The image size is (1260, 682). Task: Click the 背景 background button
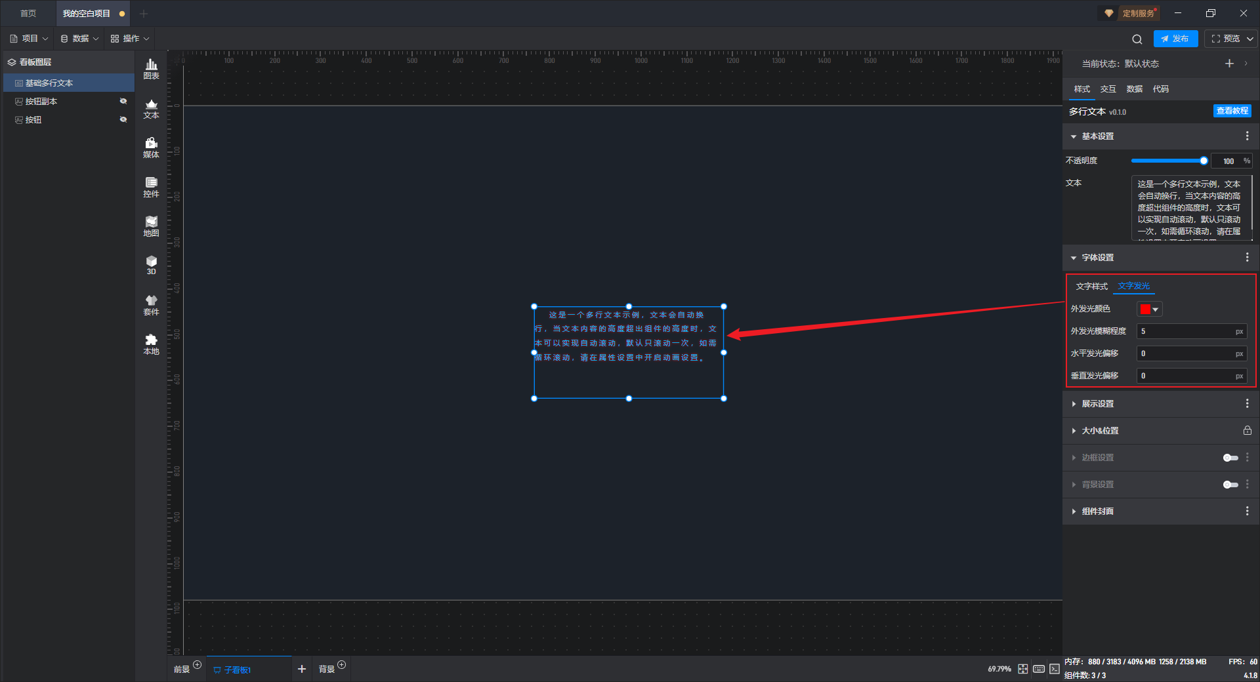[327, 670]
